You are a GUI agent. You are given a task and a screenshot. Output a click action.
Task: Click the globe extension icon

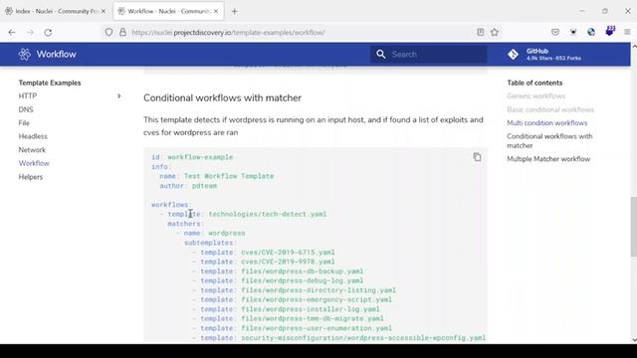click(591, 32)
